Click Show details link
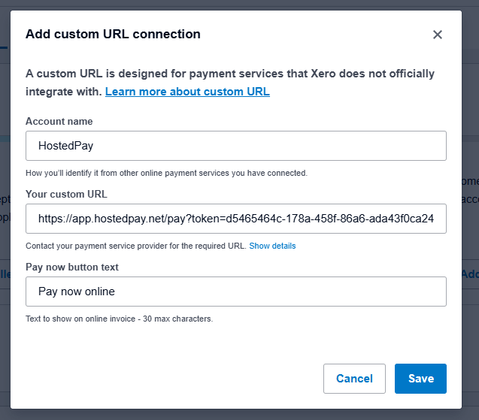The height and width of the screenshot is (420, 479). click(272, 246)
